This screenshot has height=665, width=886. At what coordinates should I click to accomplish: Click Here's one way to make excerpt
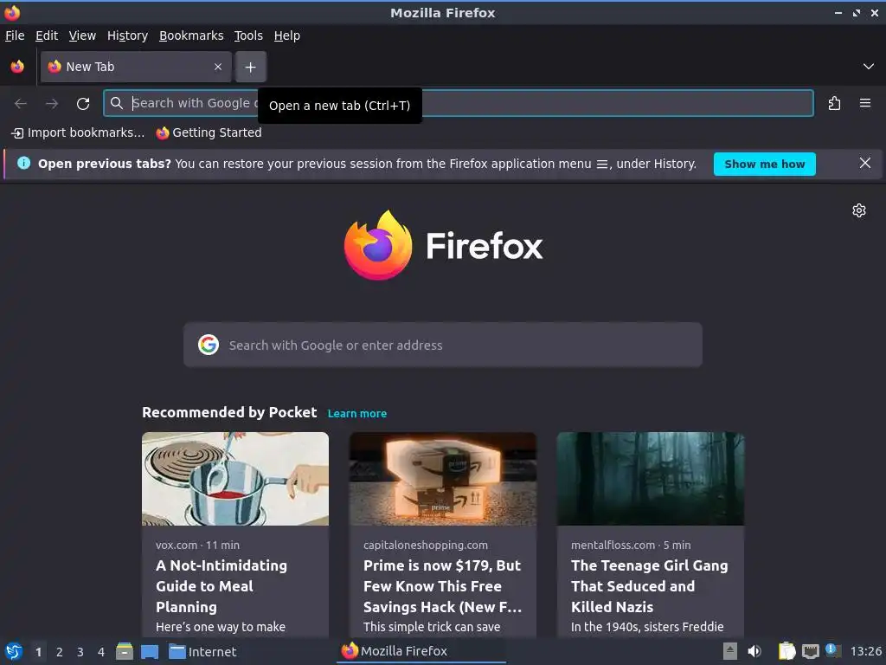tap(221, 627)
